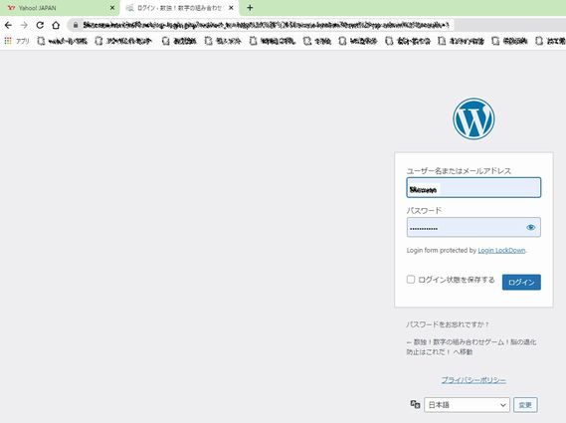Check ログイン状態を保存する checkbox
The image size is (566, 423).
tap(411, 280)
